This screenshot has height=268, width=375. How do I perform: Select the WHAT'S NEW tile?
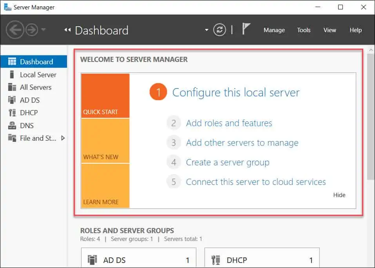coord(105,141)
